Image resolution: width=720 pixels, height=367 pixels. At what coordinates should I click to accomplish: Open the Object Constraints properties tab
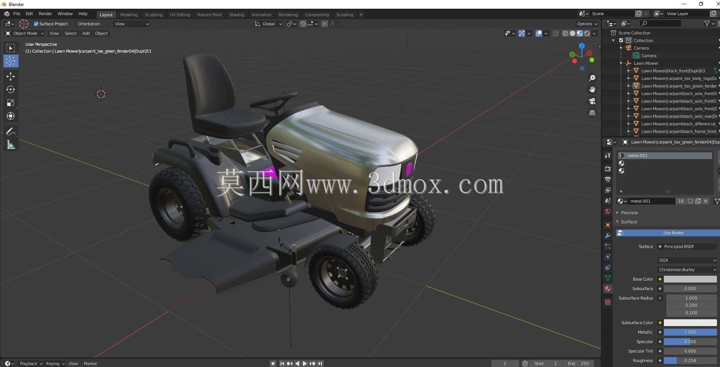(608, 267)
